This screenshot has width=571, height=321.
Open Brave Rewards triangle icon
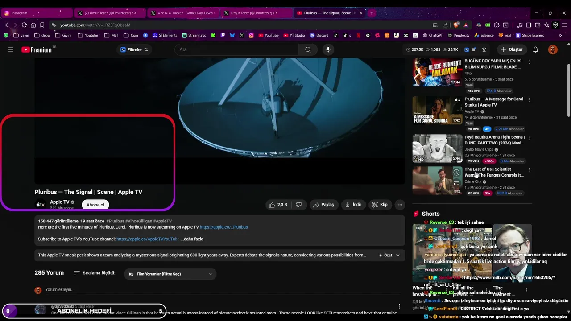pyautogui.click(x=466, y=25)
